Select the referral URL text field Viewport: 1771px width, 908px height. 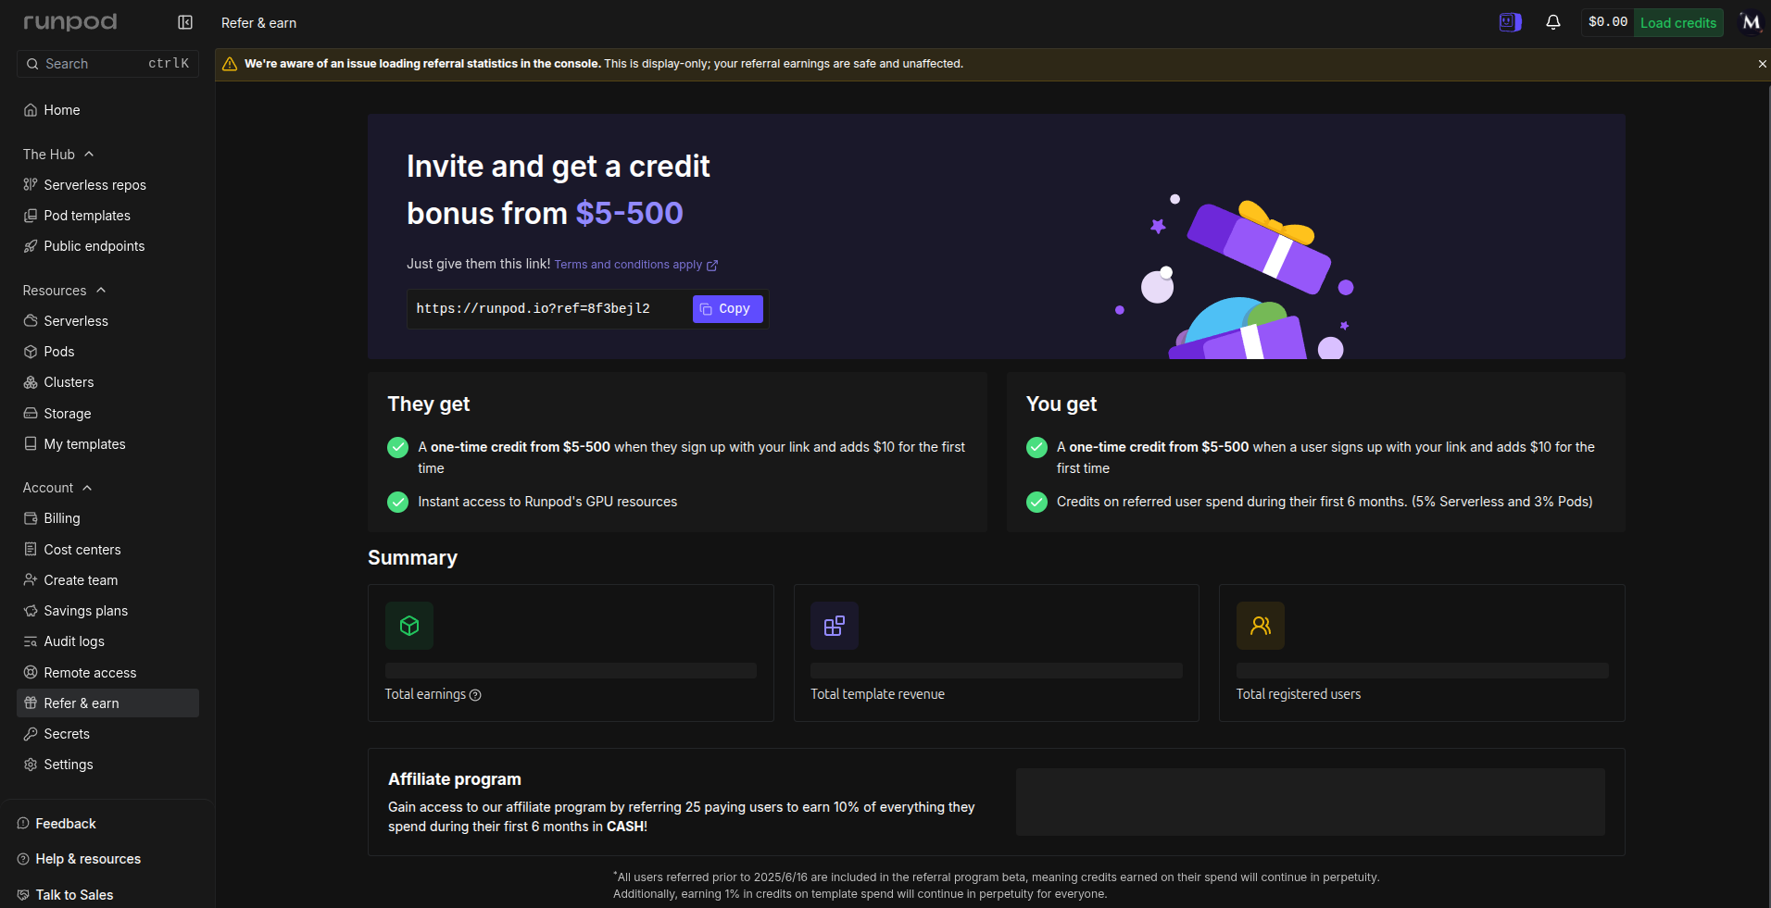(x=548, y=309)
